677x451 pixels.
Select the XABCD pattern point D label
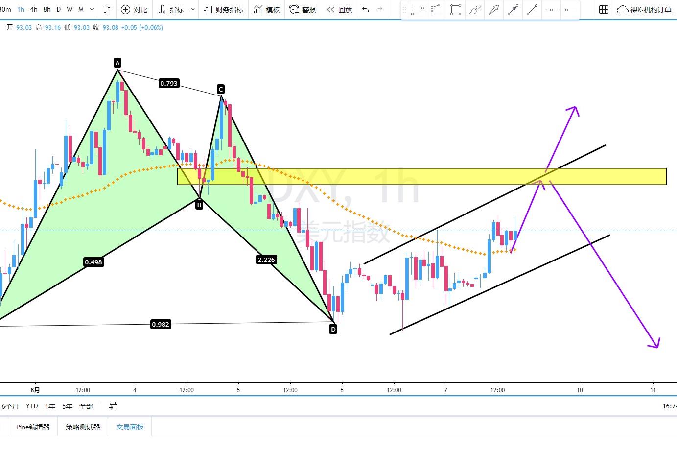pos(333,329)
